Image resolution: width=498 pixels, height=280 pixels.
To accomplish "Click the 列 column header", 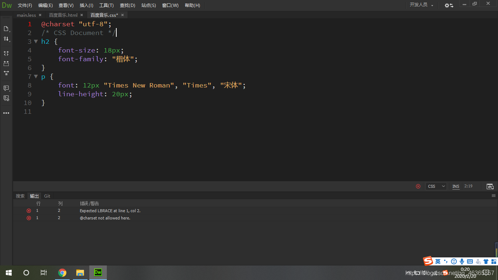I will point(60,203).
